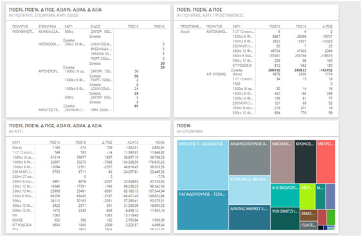This screenshot has height=237, width=362.
Task: Choose the lime green ΜΟΥ... tile
Action: coord(307,196)
